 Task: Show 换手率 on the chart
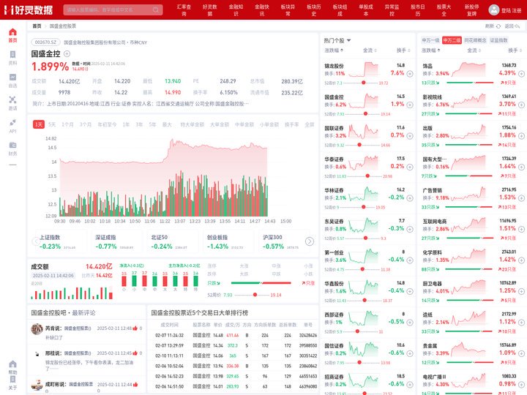pyautogui.click(x=291, y=124)
